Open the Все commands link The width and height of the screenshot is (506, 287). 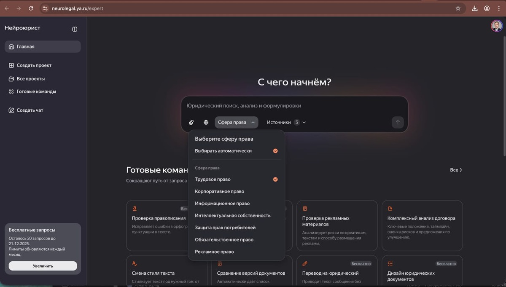tap(456, 170)
